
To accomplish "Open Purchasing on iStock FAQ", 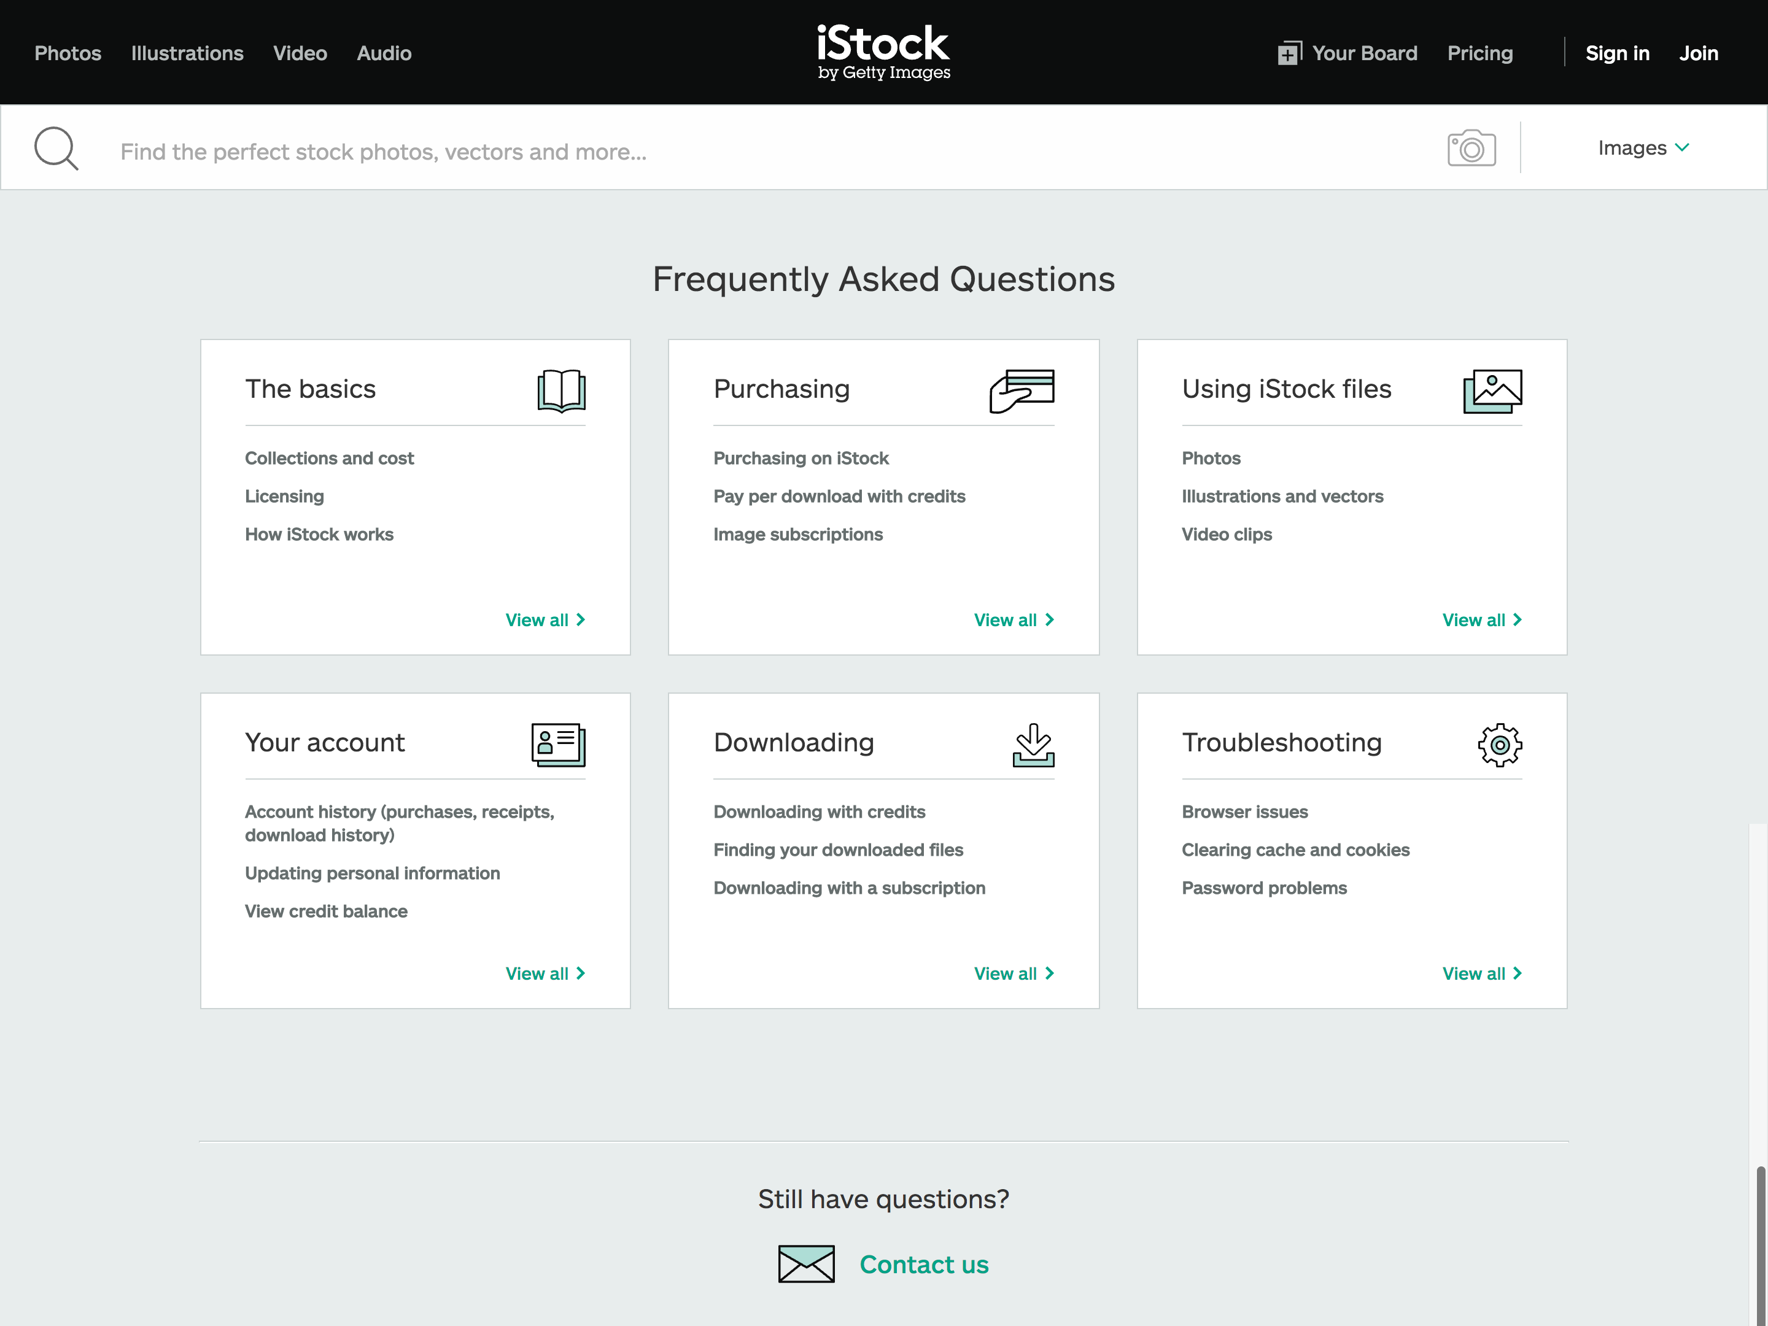I will (x=801, y=458).
